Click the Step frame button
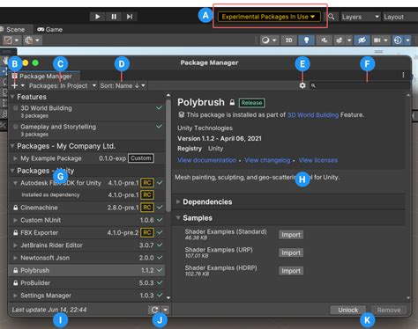 [x=130, y=17]
